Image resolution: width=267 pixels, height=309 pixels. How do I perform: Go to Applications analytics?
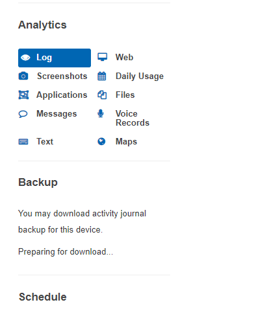coord(62,95)
